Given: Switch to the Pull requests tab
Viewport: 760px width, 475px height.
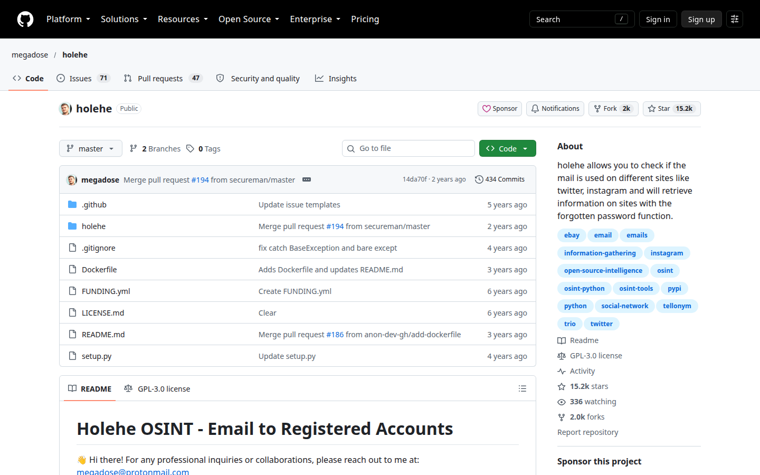Looking at the screenshot, I should point(163,78).
